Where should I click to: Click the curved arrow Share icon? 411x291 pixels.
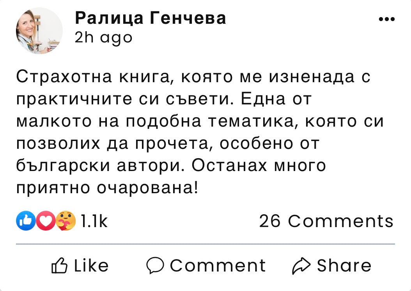[x=301, y=266]
